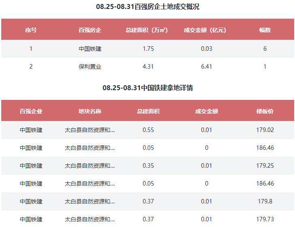Click the value 4.31
295x227 pixels.
[x=148, y=67]
